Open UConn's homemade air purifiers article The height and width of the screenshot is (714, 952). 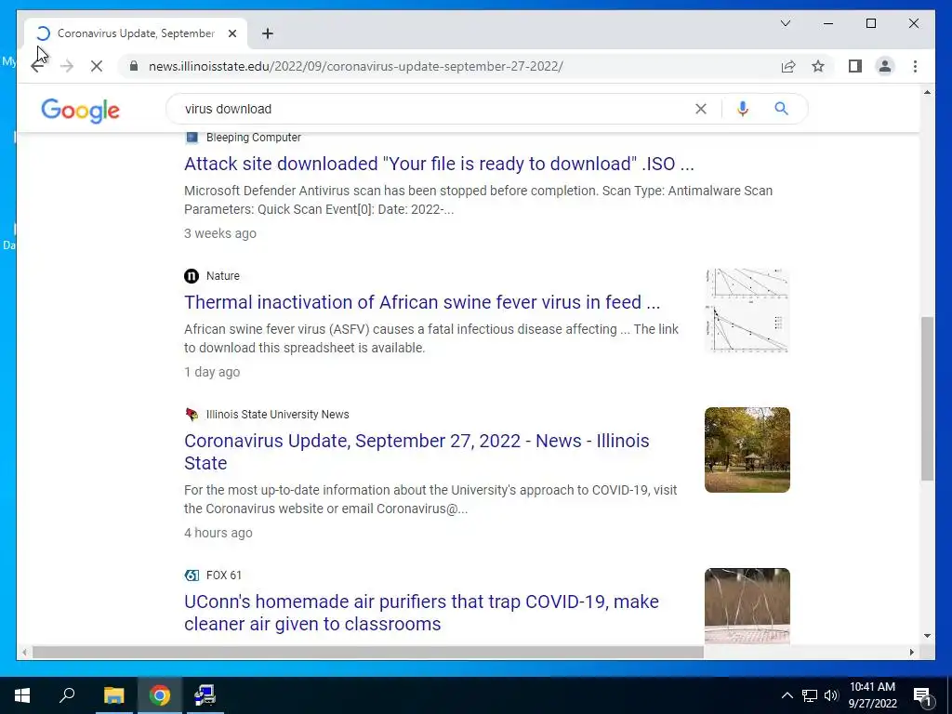coord(421,613)
